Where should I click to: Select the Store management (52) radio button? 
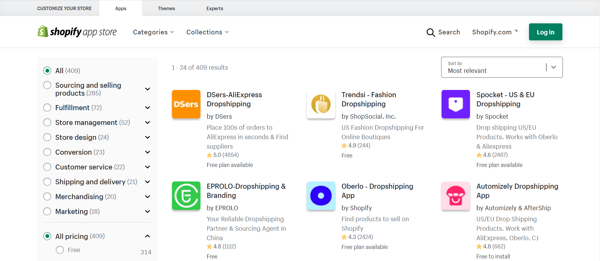coord(47,122)
